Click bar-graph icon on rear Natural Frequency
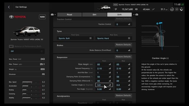 tap(129, 68)
